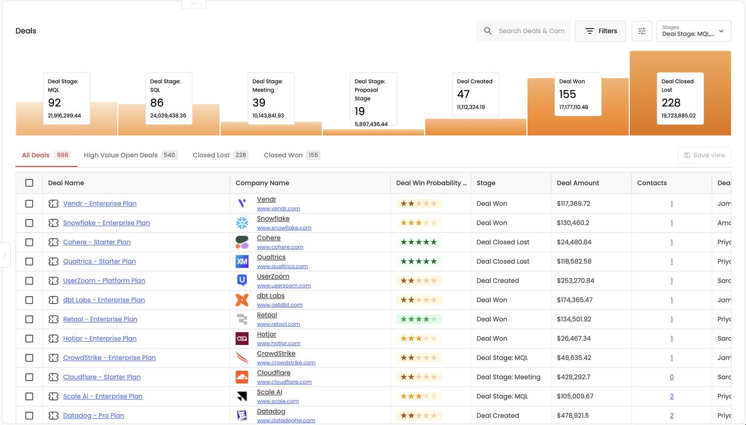Screen dimensions: 746x425
Task: Click deal icon beside Retool - Enterprise Plan
Action: (x=53, y=319)
